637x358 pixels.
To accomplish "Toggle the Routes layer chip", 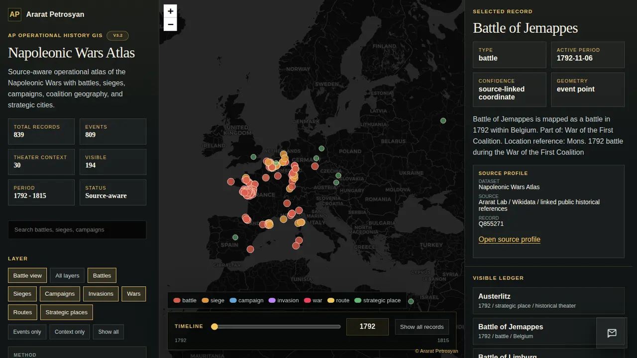I will pyautogui.click(x=22, y=312).
